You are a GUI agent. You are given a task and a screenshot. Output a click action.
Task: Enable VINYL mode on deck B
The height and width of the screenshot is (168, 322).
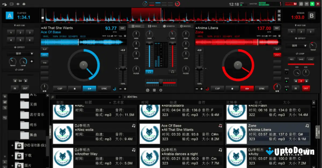[x=277, y=55]
